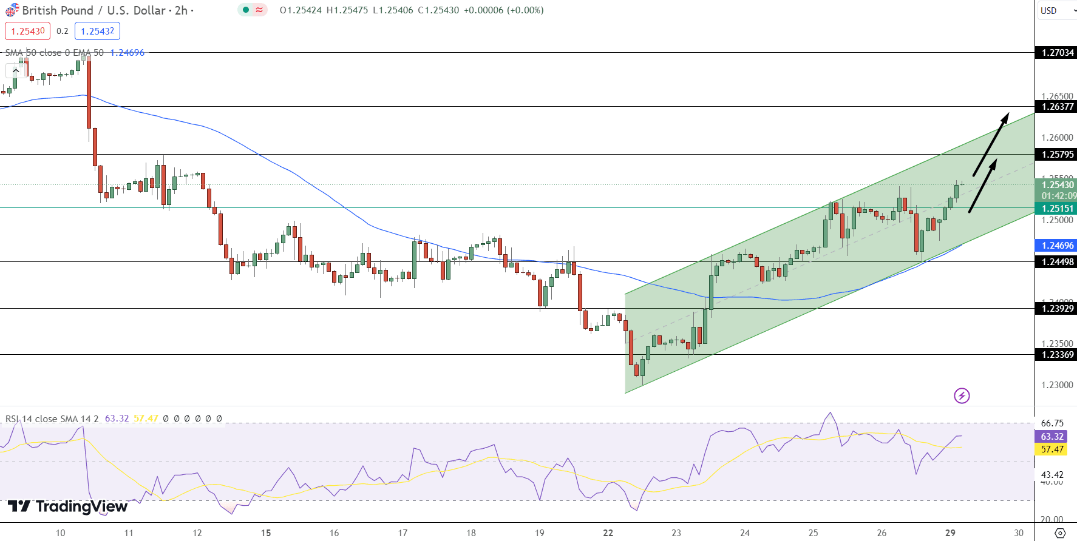
Task: Click the date label 15 on time axis
Action: click(265, 533)
